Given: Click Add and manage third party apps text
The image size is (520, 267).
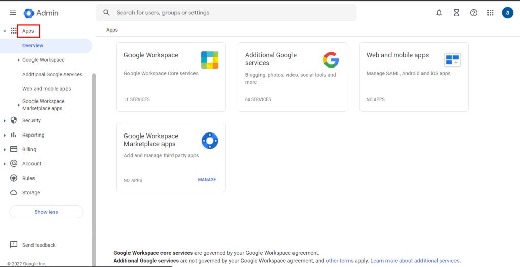Looking at the screenshot, I should point(161,155).
